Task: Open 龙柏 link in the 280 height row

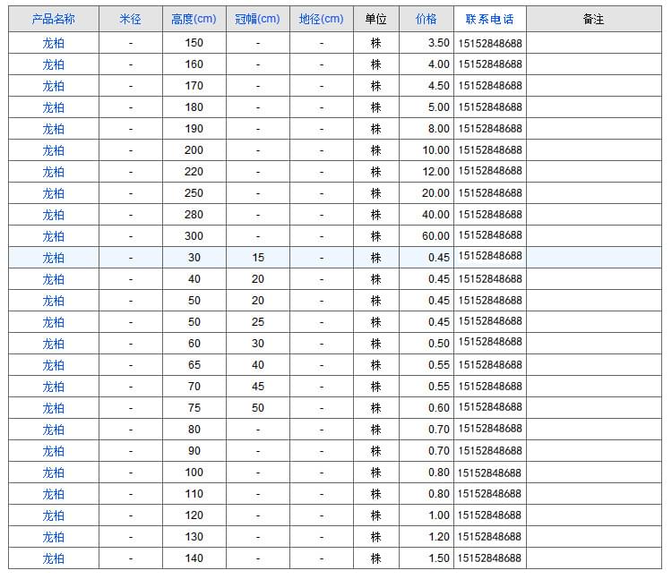Action: tap(54, 215)
